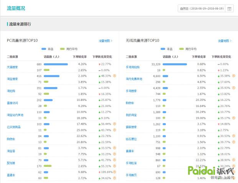Open 直通车 source in 无线 list
The image size is (238, 183).
(x=130, y=151)
